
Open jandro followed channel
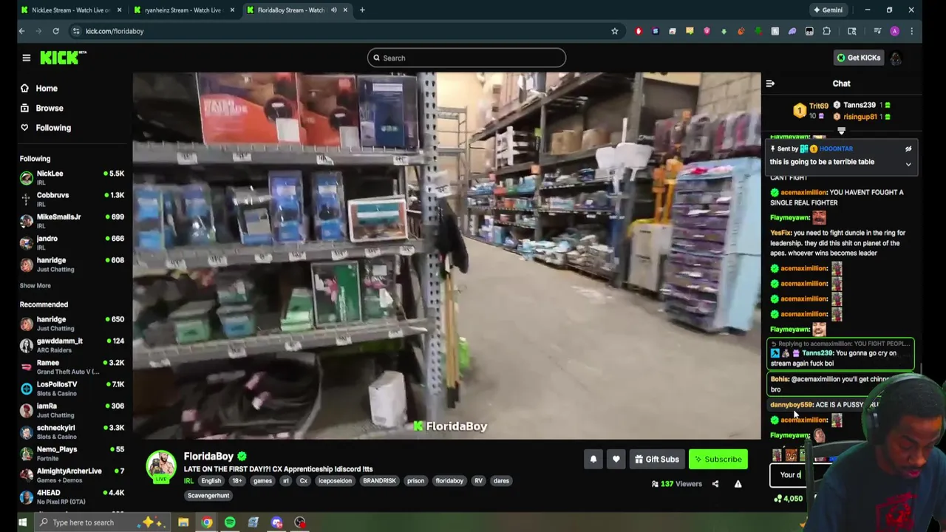point(72,242)
